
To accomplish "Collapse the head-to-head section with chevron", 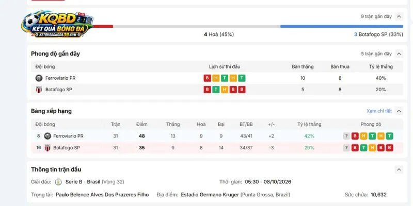I will click(x=399, y=16).
